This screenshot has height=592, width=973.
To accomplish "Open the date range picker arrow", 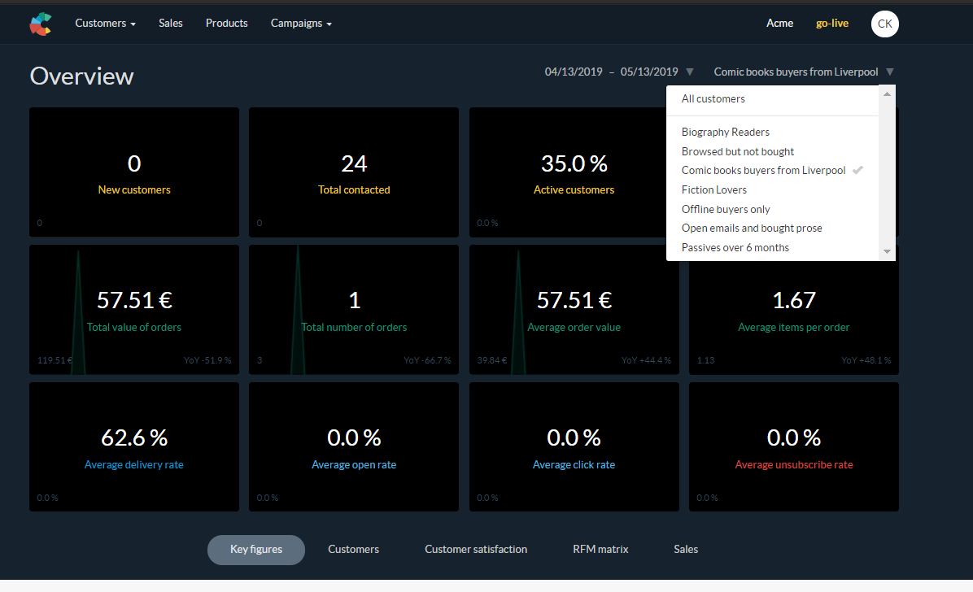I will pyautogui.click(x=690, y=72).
